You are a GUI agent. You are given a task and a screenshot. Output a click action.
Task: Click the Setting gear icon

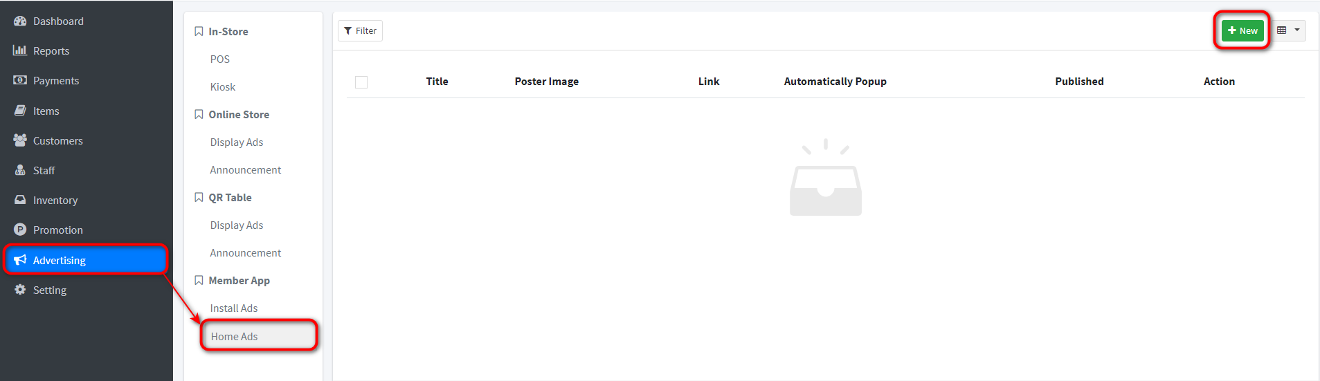(20, 290)
